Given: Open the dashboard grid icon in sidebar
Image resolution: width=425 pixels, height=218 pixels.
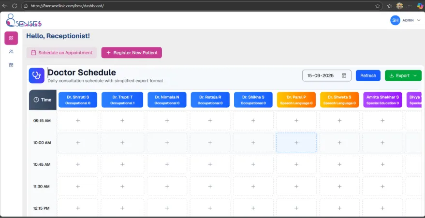Looking at the screenshot, I should [x=11, y=38].
